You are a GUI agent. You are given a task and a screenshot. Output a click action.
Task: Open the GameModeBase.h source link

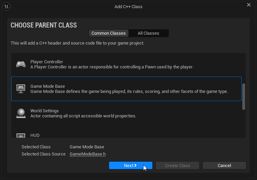click(x=87, y=154)
